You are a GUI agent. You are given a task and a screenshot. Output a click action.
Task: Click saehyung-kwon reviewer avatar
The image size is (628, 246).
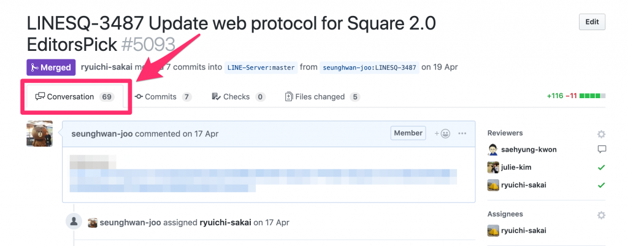(493, 150)
